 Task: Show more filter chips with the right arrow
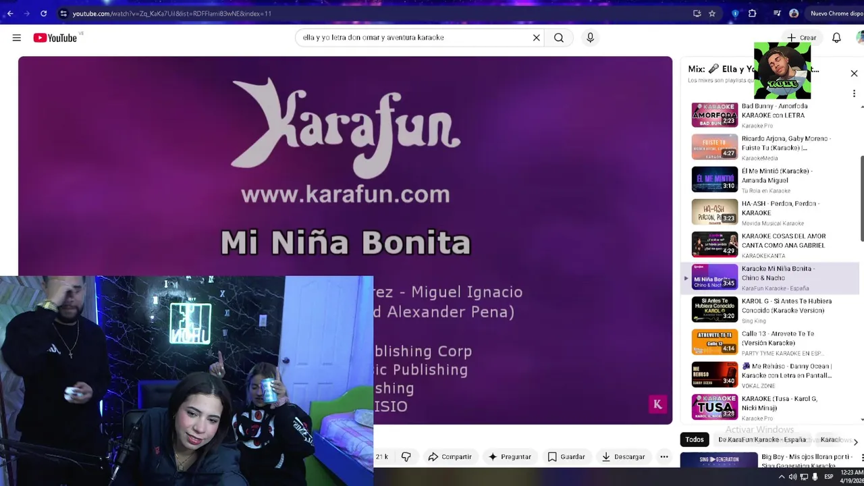point(855,442)
